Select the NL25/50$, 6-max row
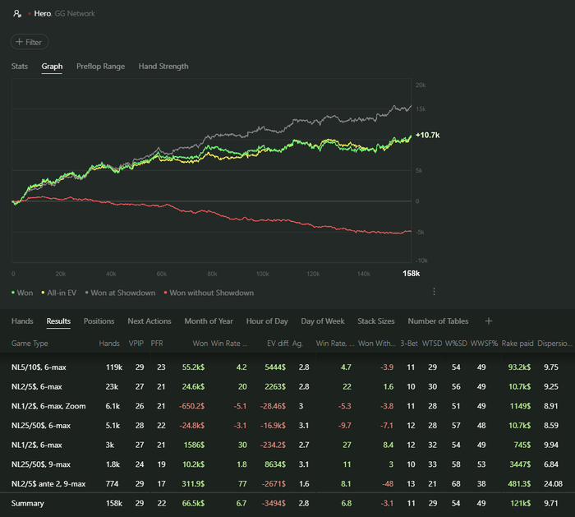 287,426
